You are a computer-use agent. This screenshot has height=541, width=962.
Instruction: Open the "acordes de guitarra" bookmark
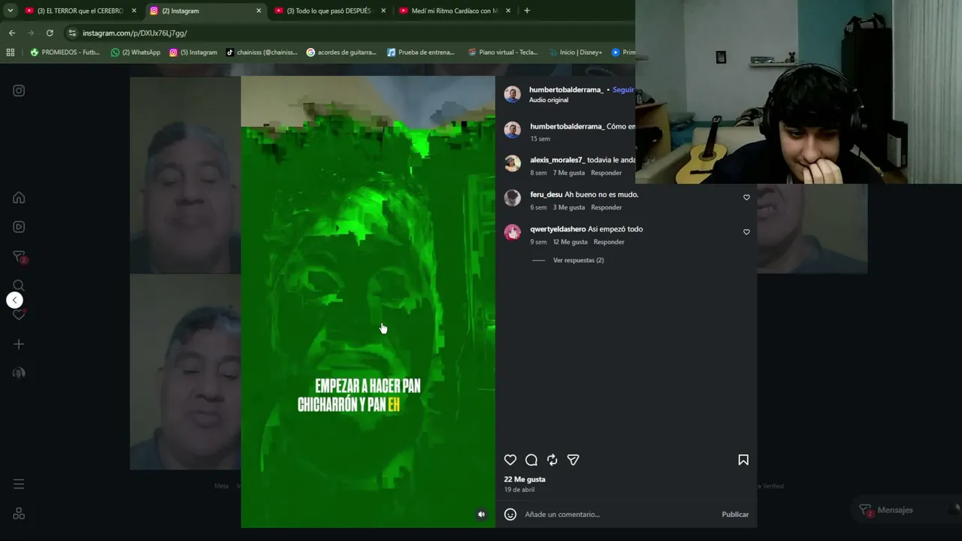341,53
